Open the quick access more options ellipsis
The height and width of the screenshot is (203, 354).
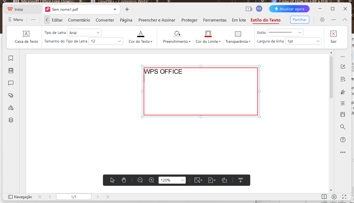33,20
